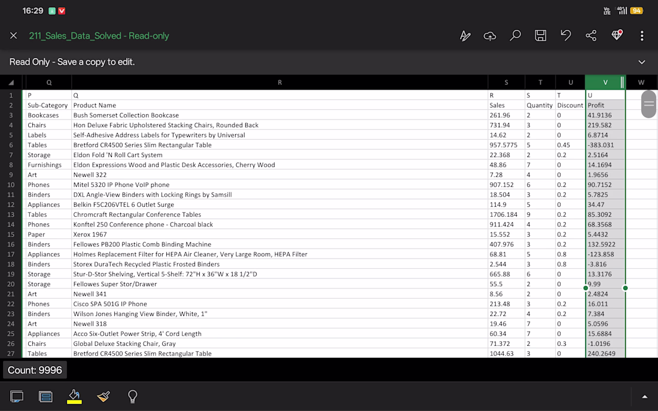Open the premium diamond icon
Screen dimensions: 658x411
[x=617, y=36]
